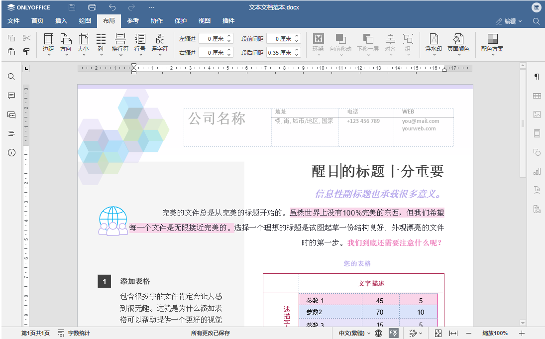The height and width of the screenshot is (339, 545).
Task: Click the Cut scissors icon
Action: (x=26, y=38)
